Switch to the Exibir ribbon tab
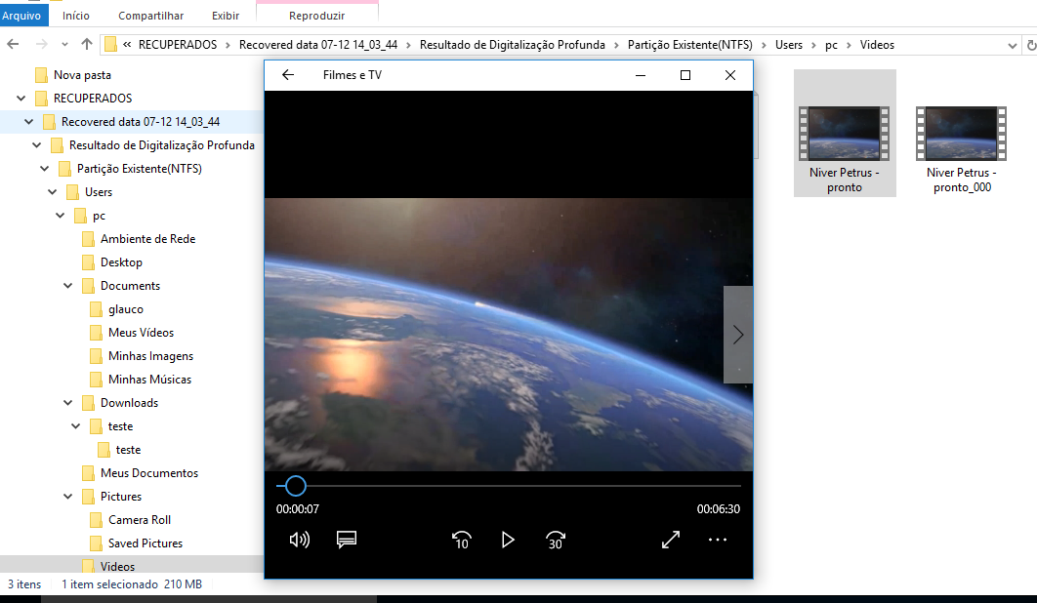 (226, 16)
